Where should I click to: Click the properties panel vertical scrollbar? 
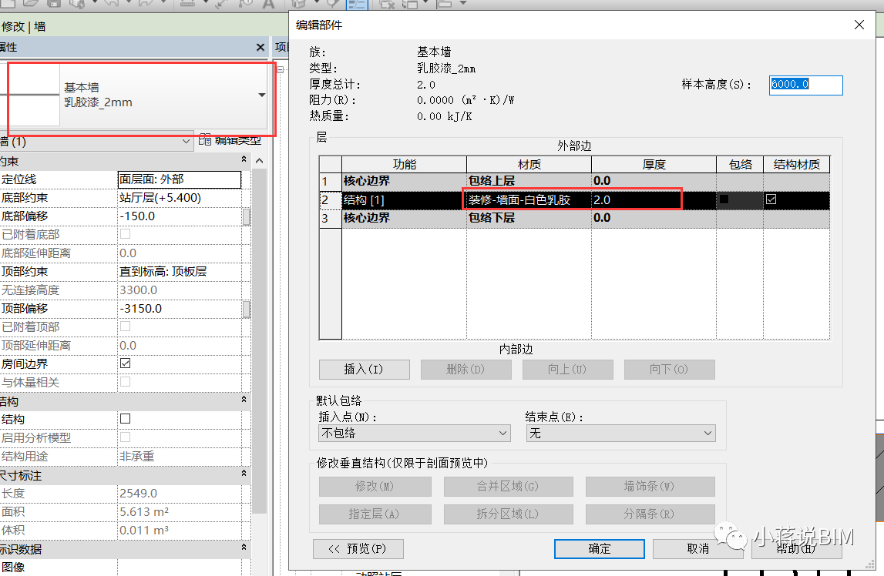pyautogui.click(x=259, y=340)
